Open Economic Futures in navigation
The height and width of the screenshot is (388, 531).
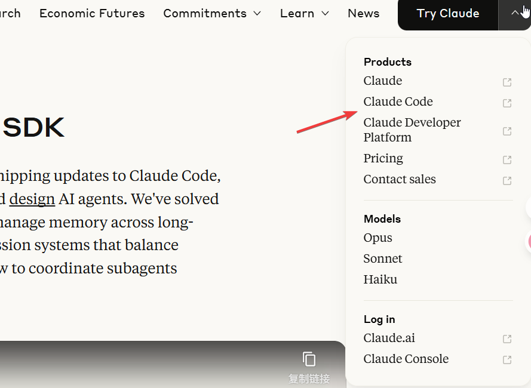[92, 13]
